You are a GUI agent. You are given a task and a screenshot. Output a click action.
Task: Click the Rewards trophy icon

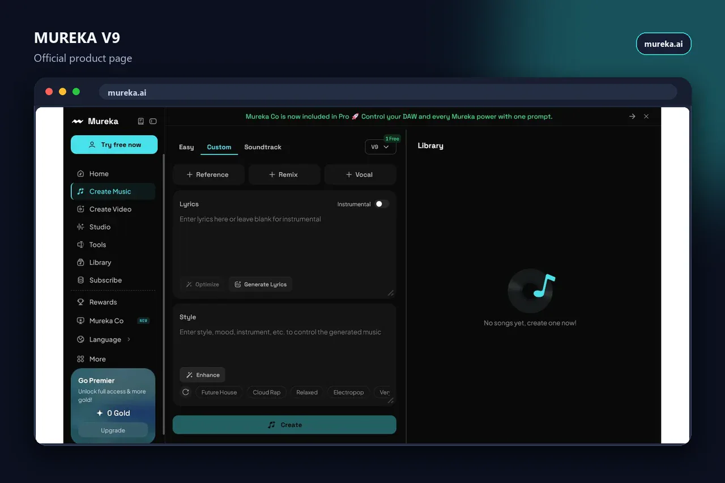80,302
